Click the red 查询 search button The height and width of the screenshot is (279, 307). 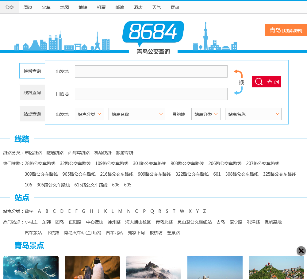267,82
